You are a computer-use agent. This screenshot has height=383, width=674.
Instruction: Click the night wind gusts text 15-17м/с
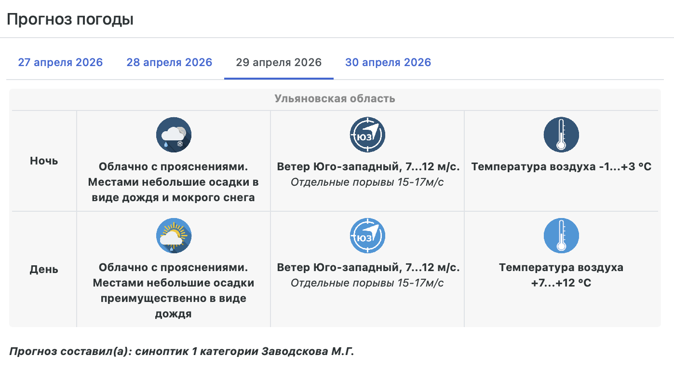pyautogui.click(x=367, y=182)
